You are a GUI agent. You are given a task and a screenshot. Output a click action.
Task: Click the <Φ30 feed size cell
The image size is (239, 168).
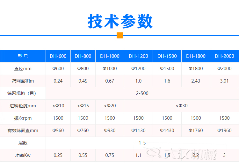(x=181, y=106)
